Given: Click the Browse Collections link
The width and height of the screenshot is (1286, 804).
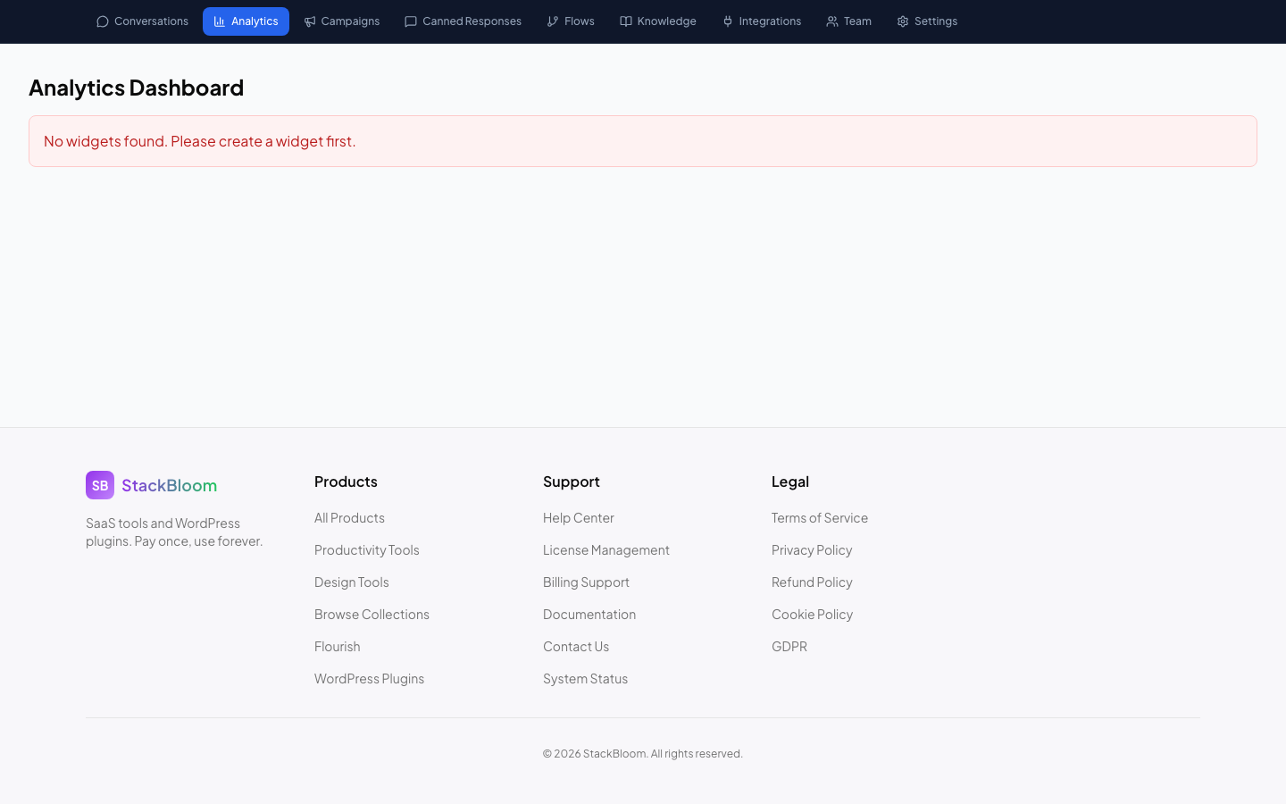Looking at the screenshot, I should click(x=372, y=614).
